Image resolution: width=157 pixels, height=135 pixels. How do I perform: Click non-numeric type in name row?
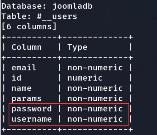pos(95,88)
